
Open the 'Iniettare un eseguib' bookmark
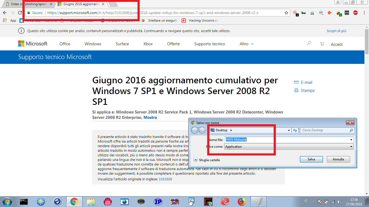pyautogui.click(x=160, y=20)
